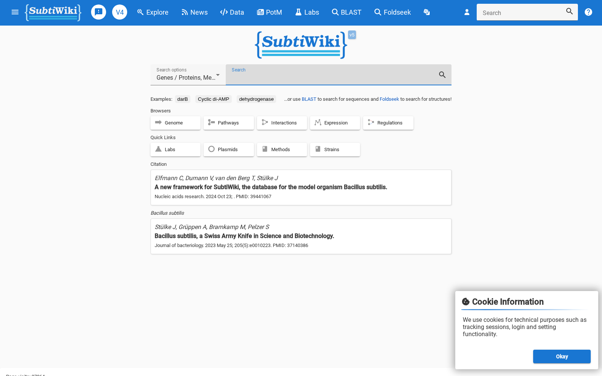Open Foldseek from the top navigation

[x=392, y=12]
